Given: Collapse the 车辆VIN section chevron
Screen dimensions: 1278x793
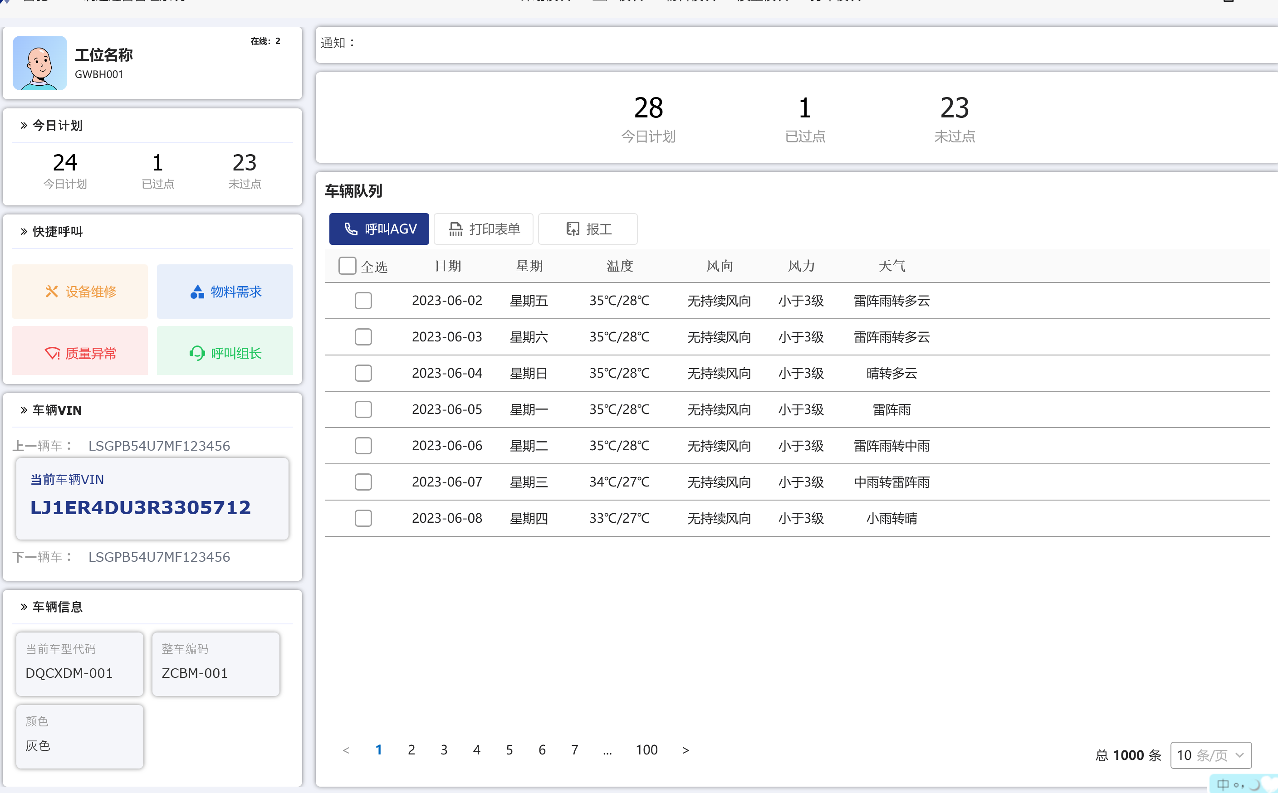Looking at the screenshot, I should click(x=24, y=410).
